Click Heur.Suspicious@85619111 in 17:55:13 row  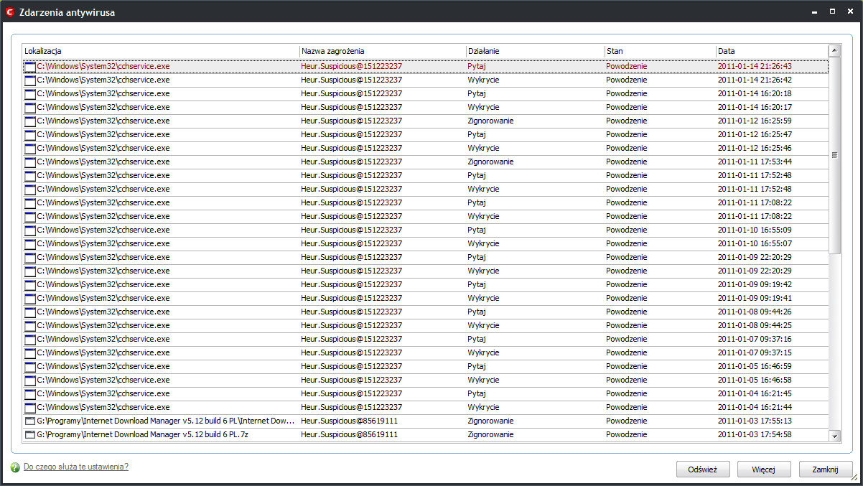[349, 421]
